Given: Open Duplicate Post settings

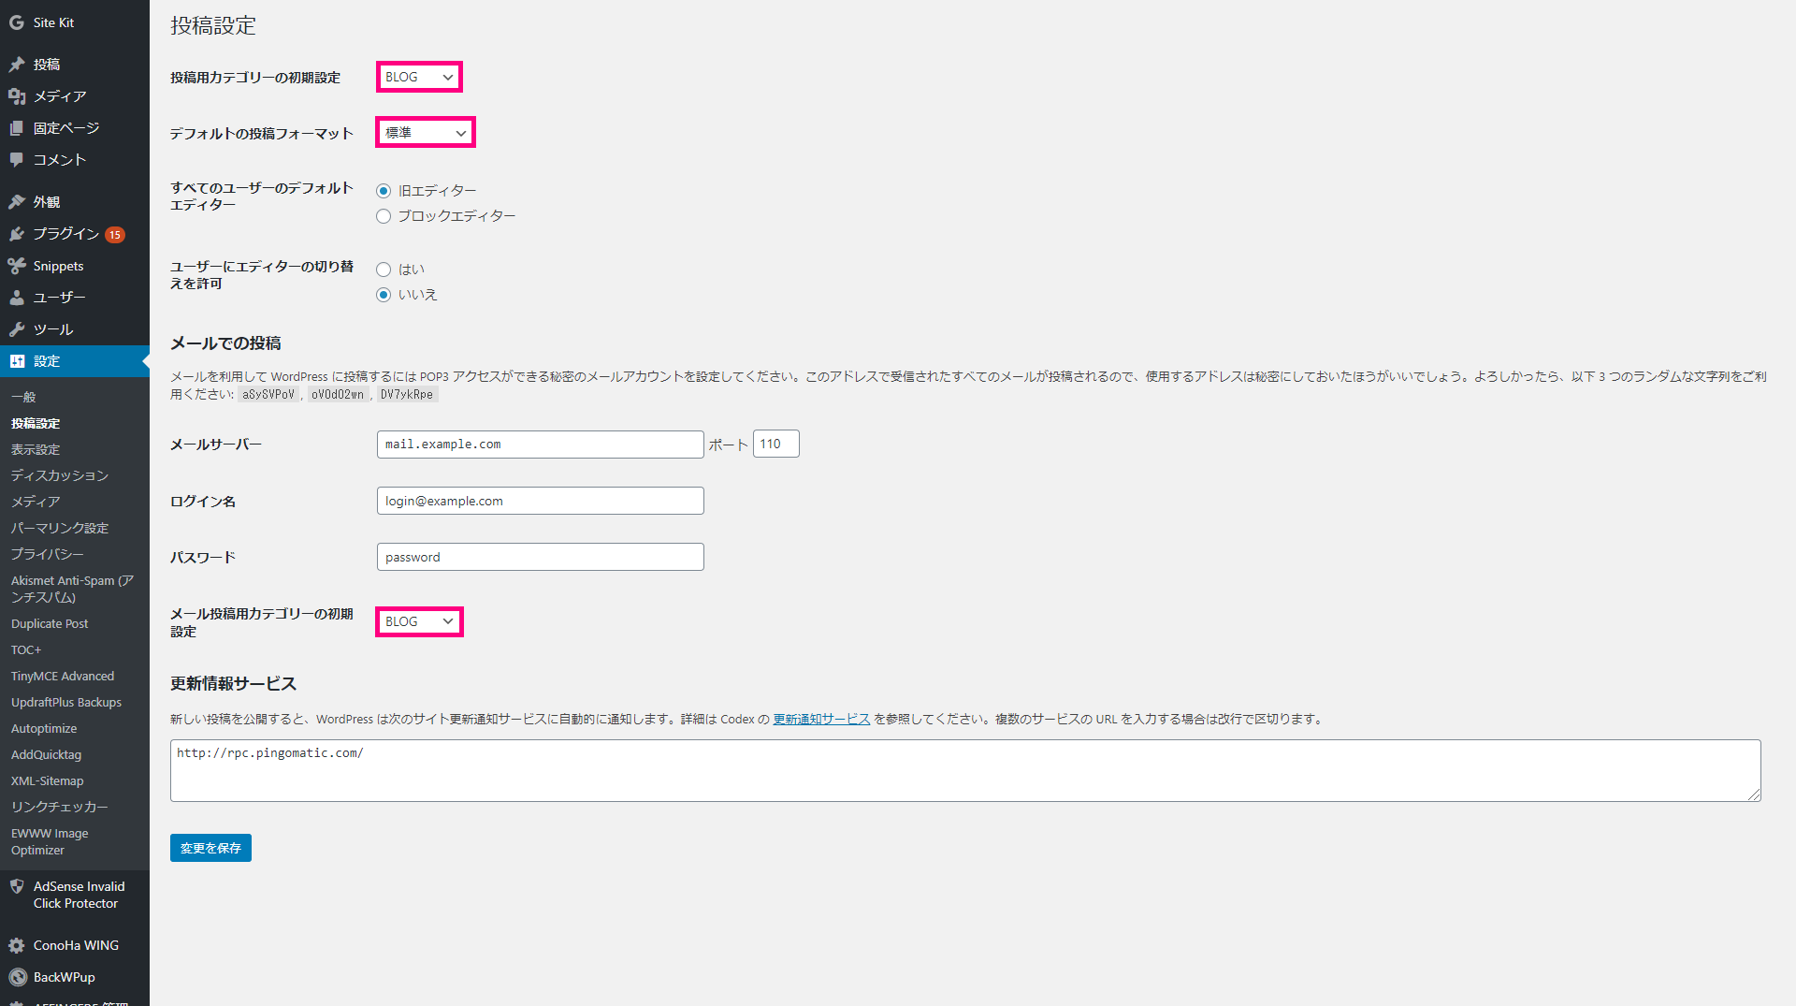Looking at the screenshot, I should click(50, 623).
